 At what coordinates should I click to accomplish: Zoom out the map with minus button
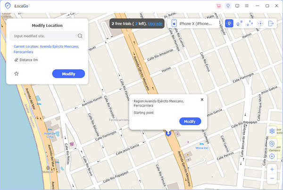(272, 179)
